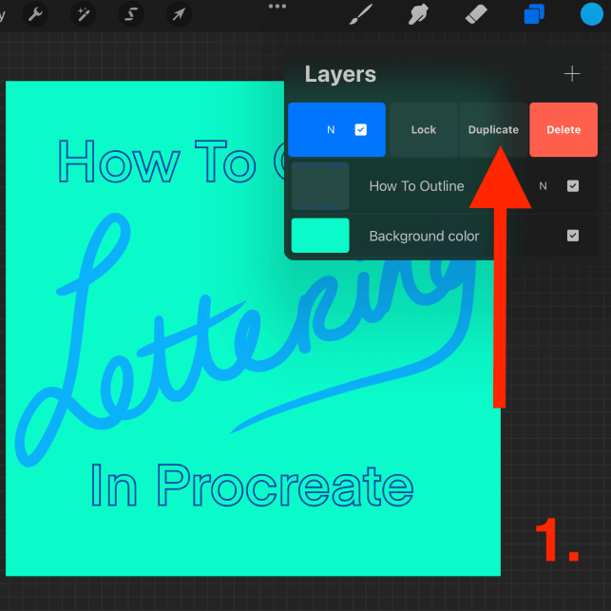The width and height of the screenshot is (611, 611).
Task: Tap the 'In Procreate' outlined text on canvas
Action: tap(252, 486)
